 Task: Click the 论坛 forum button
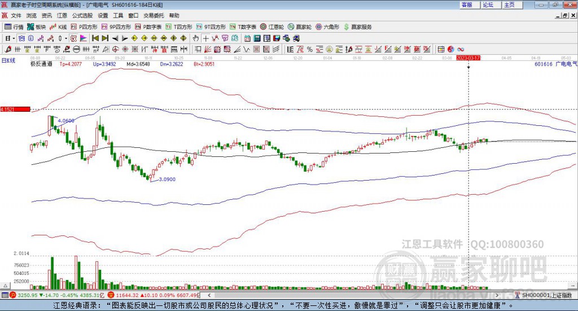491,5
